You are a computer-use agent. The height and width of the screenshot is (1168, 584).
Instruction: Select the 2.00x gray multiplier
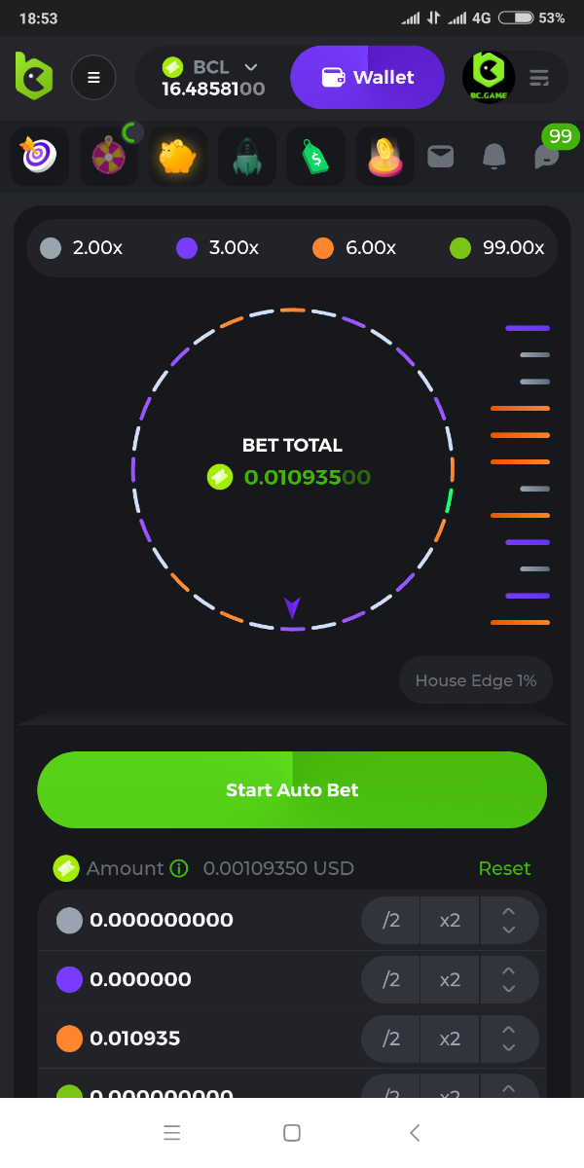[82, 248]
